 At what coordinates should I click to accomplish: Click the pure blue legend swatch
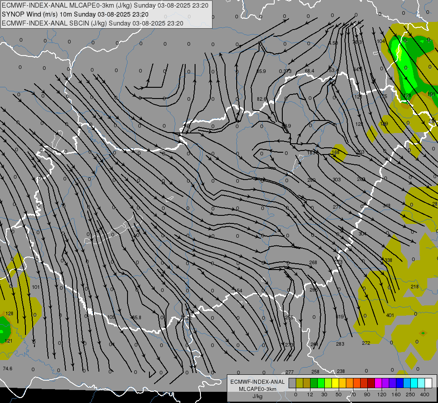click(x=400, y=383)
